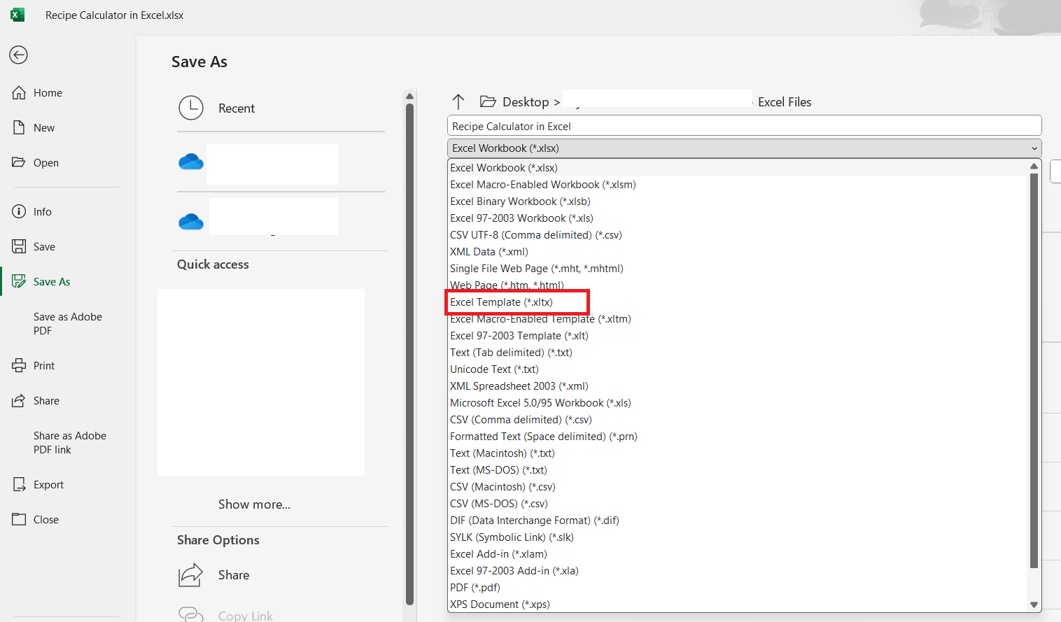Click the Print printer icon

click(19, 365)
